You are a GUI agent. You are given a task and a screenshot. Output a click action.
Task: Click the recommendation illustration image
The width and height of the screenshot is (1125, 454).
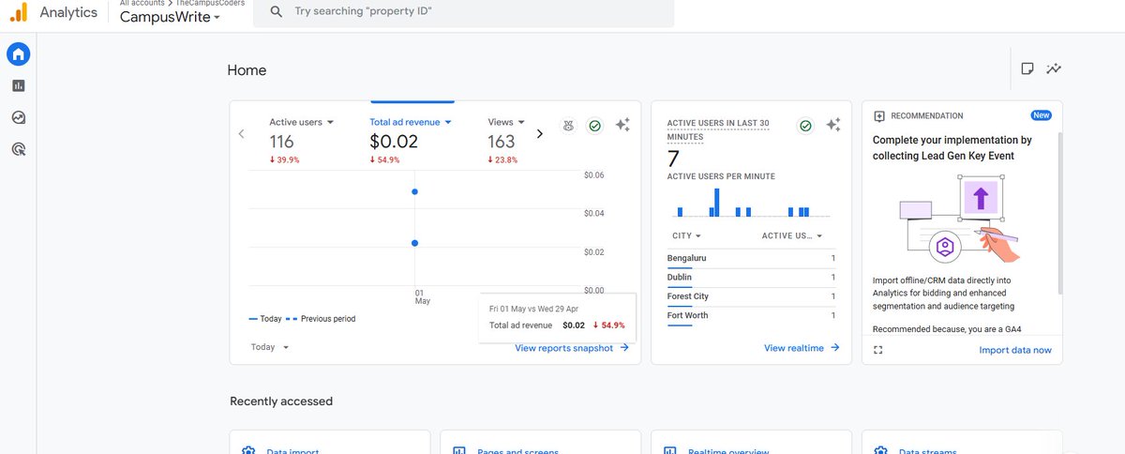(958, 220)
